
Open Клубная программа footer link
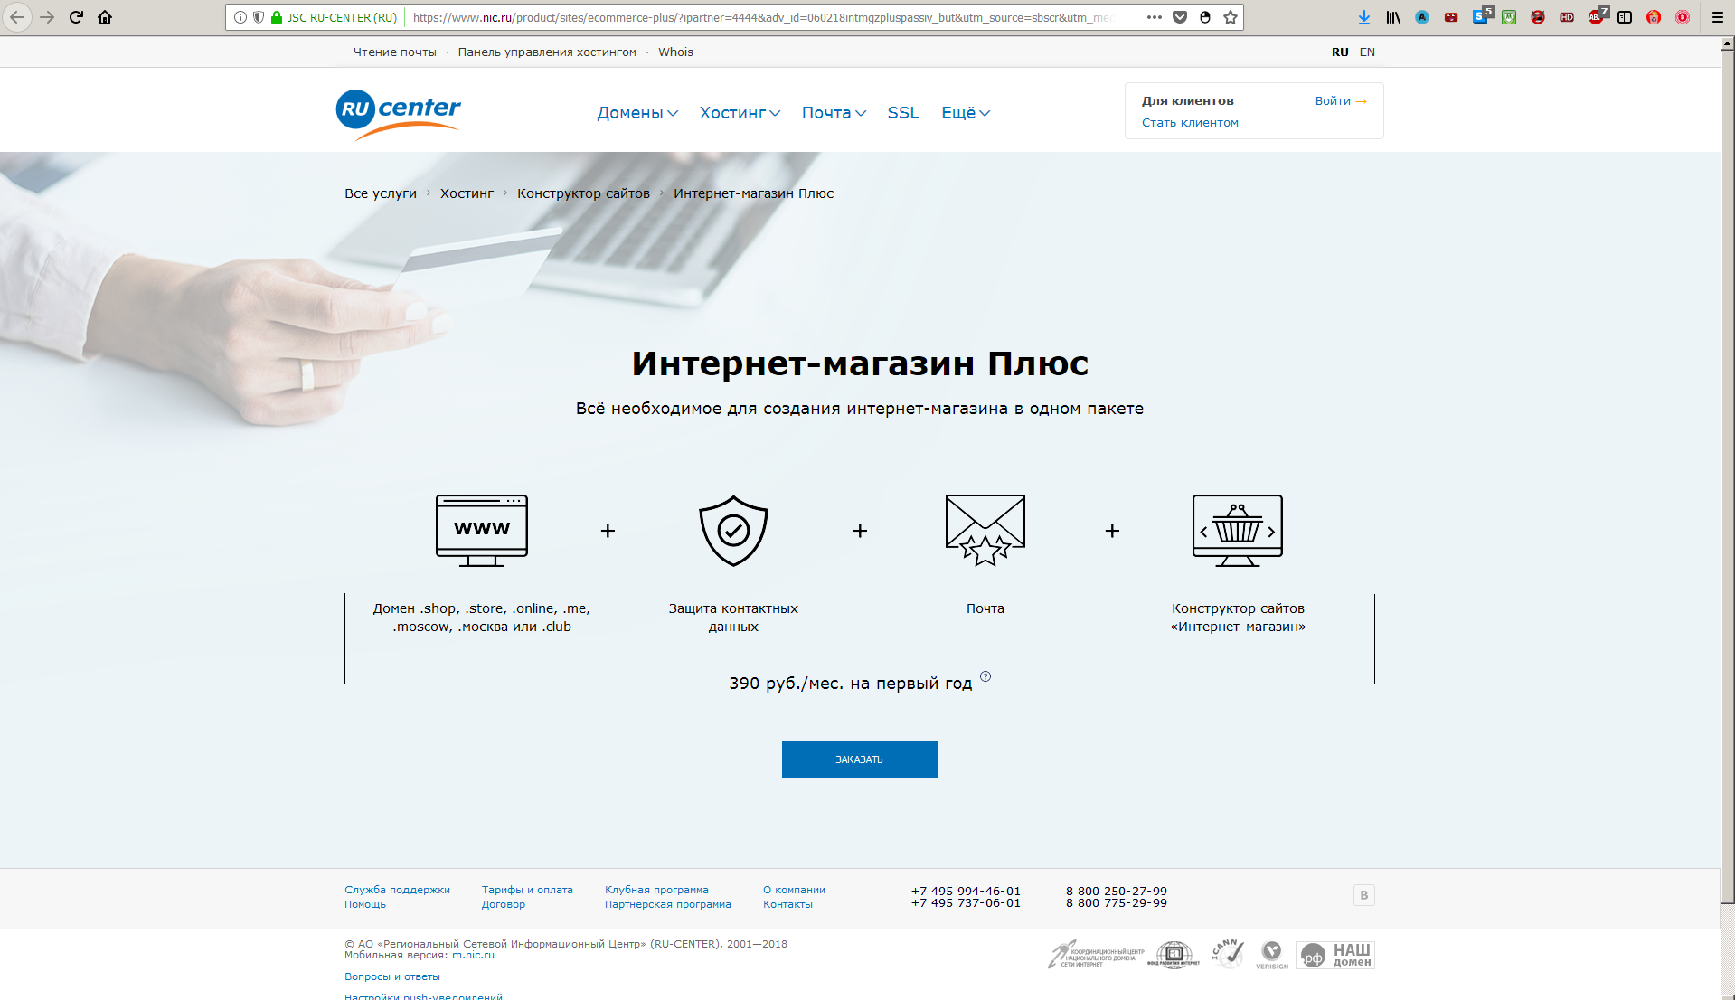[656, 890]
